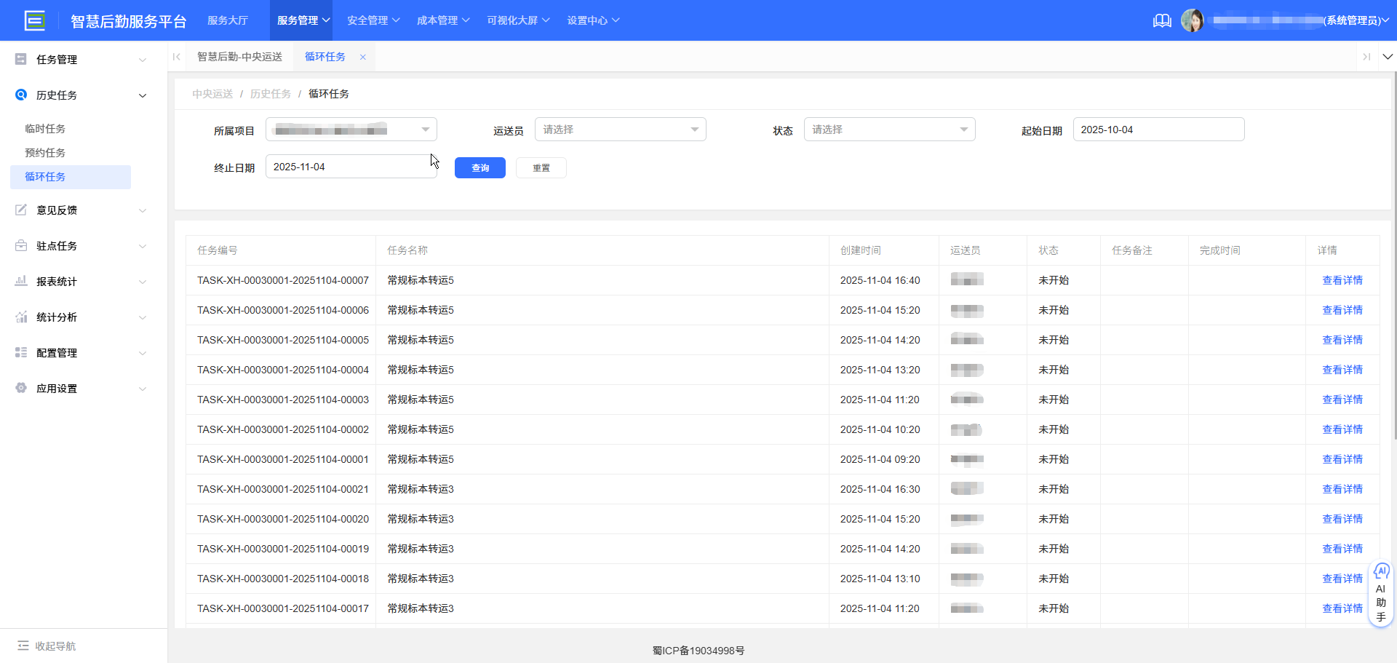Switch to the 智慧后勤-中央运送 tab
The image size is (1397, 663).
[x=239, y=56]
